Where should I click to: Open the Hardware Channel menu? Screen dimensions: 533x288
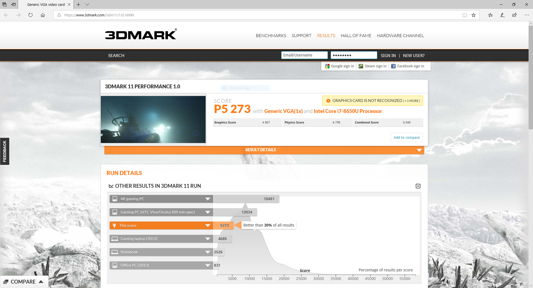pos(400,36)
